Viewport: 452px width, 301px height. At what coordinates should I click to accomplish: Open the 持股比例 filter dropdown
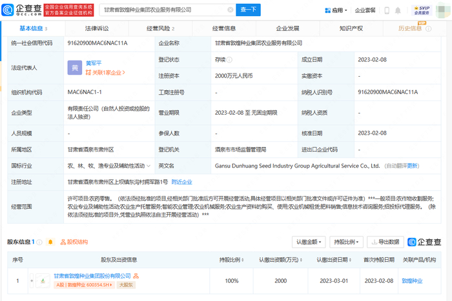(x=346, y=242)
